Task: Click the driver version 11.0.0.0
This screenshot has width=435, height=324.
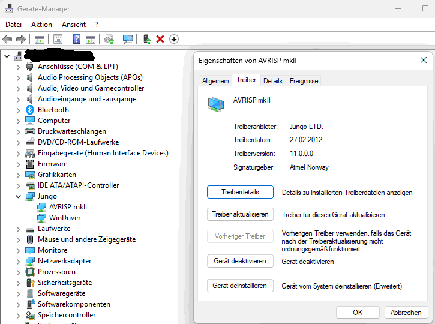Action: click(301, 154)
